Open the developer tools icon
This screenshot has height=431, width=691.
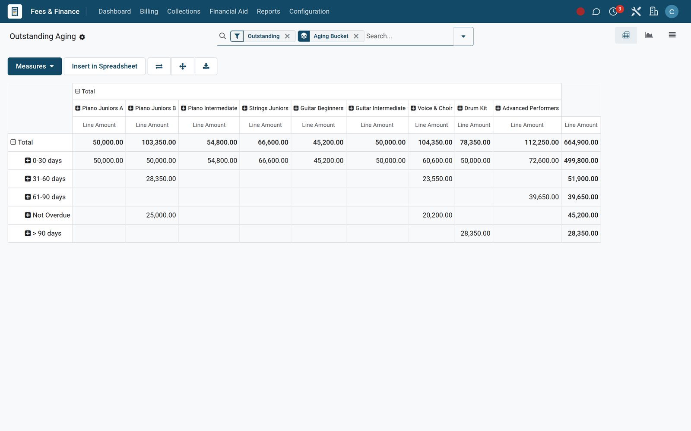pyautogui.click(x=636, y=12)
